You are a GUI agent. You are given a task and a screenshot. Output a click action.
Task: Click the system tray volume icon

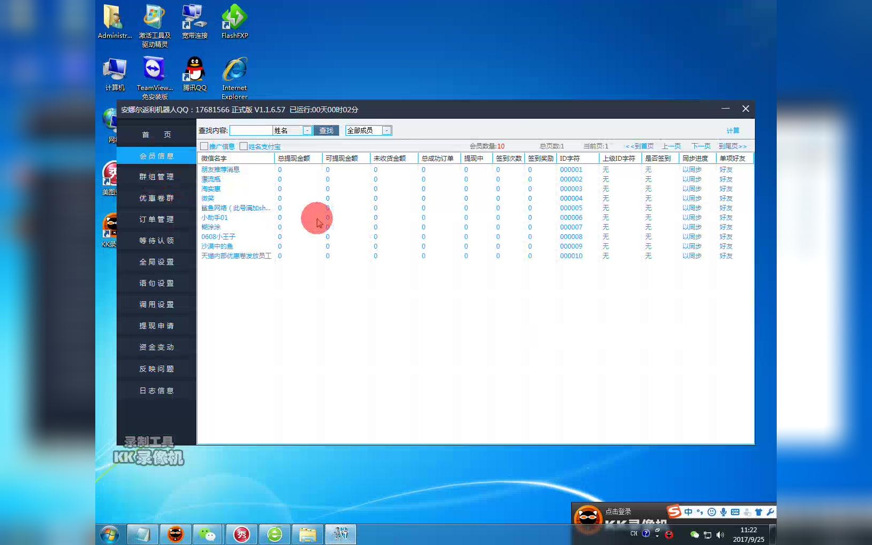coord(720,535)
